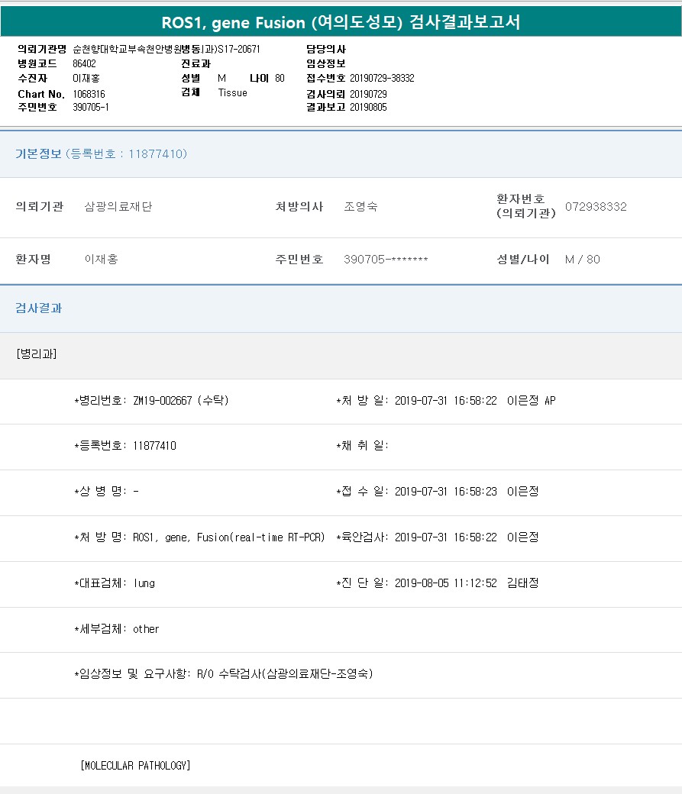Viewport: 682px width, 794px height.
Task: Click the 성별/나이 value M / 80
Action: [x=582, y=260]
